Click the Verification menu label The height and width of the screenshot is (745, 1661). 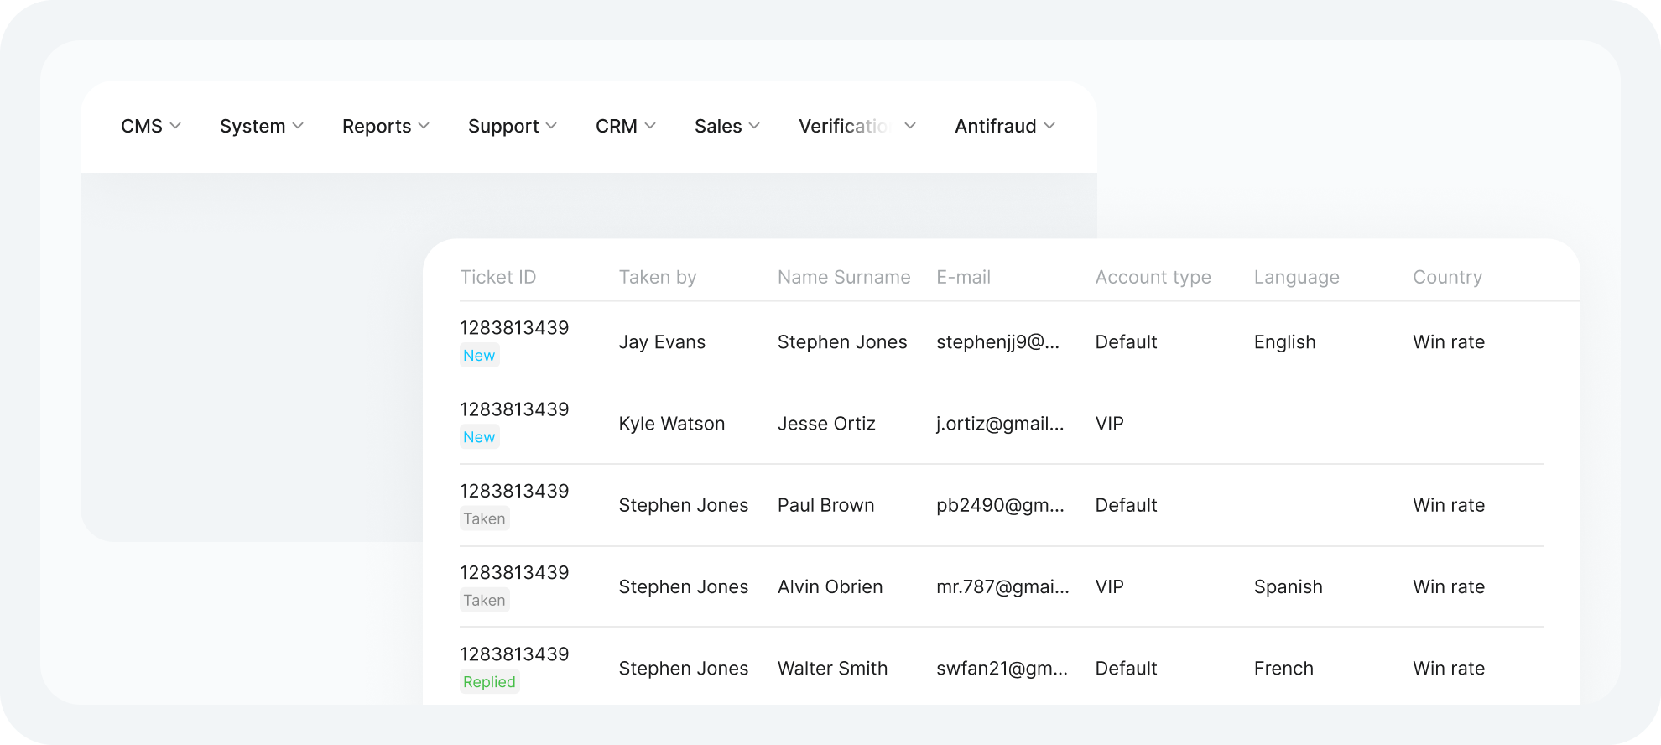point(844,126)
